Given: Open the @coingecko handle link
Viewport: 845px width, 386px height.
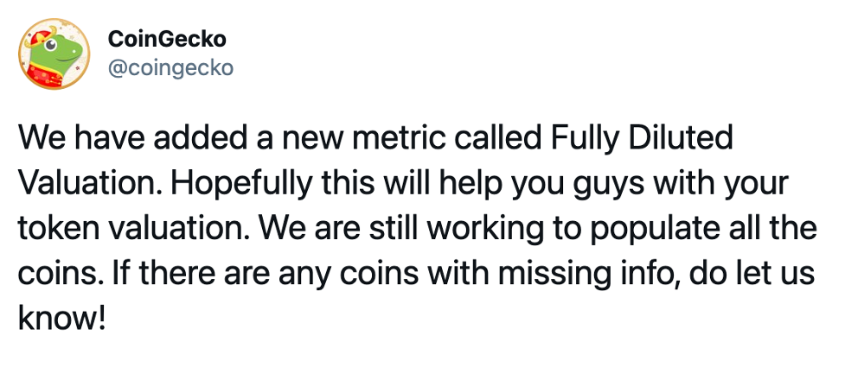Looking at the screenshot, I should pyautogui.click(x=171, y=68).
